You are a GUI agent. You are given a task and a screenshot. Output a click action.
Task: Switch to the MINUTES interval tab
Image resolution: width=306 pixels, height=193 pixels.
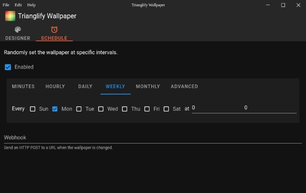tap(23, 86)
